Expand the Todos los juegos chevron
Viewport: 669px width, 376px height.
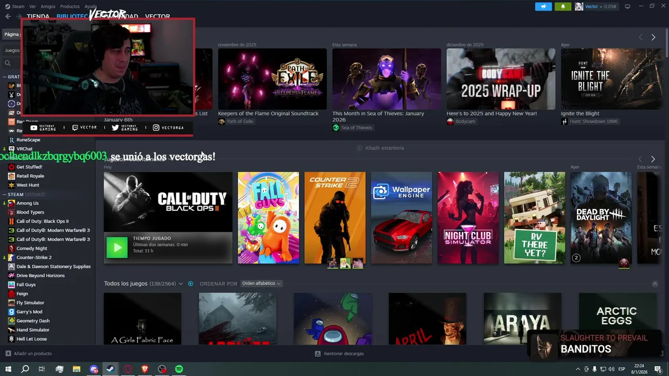(x=181, y=284)
